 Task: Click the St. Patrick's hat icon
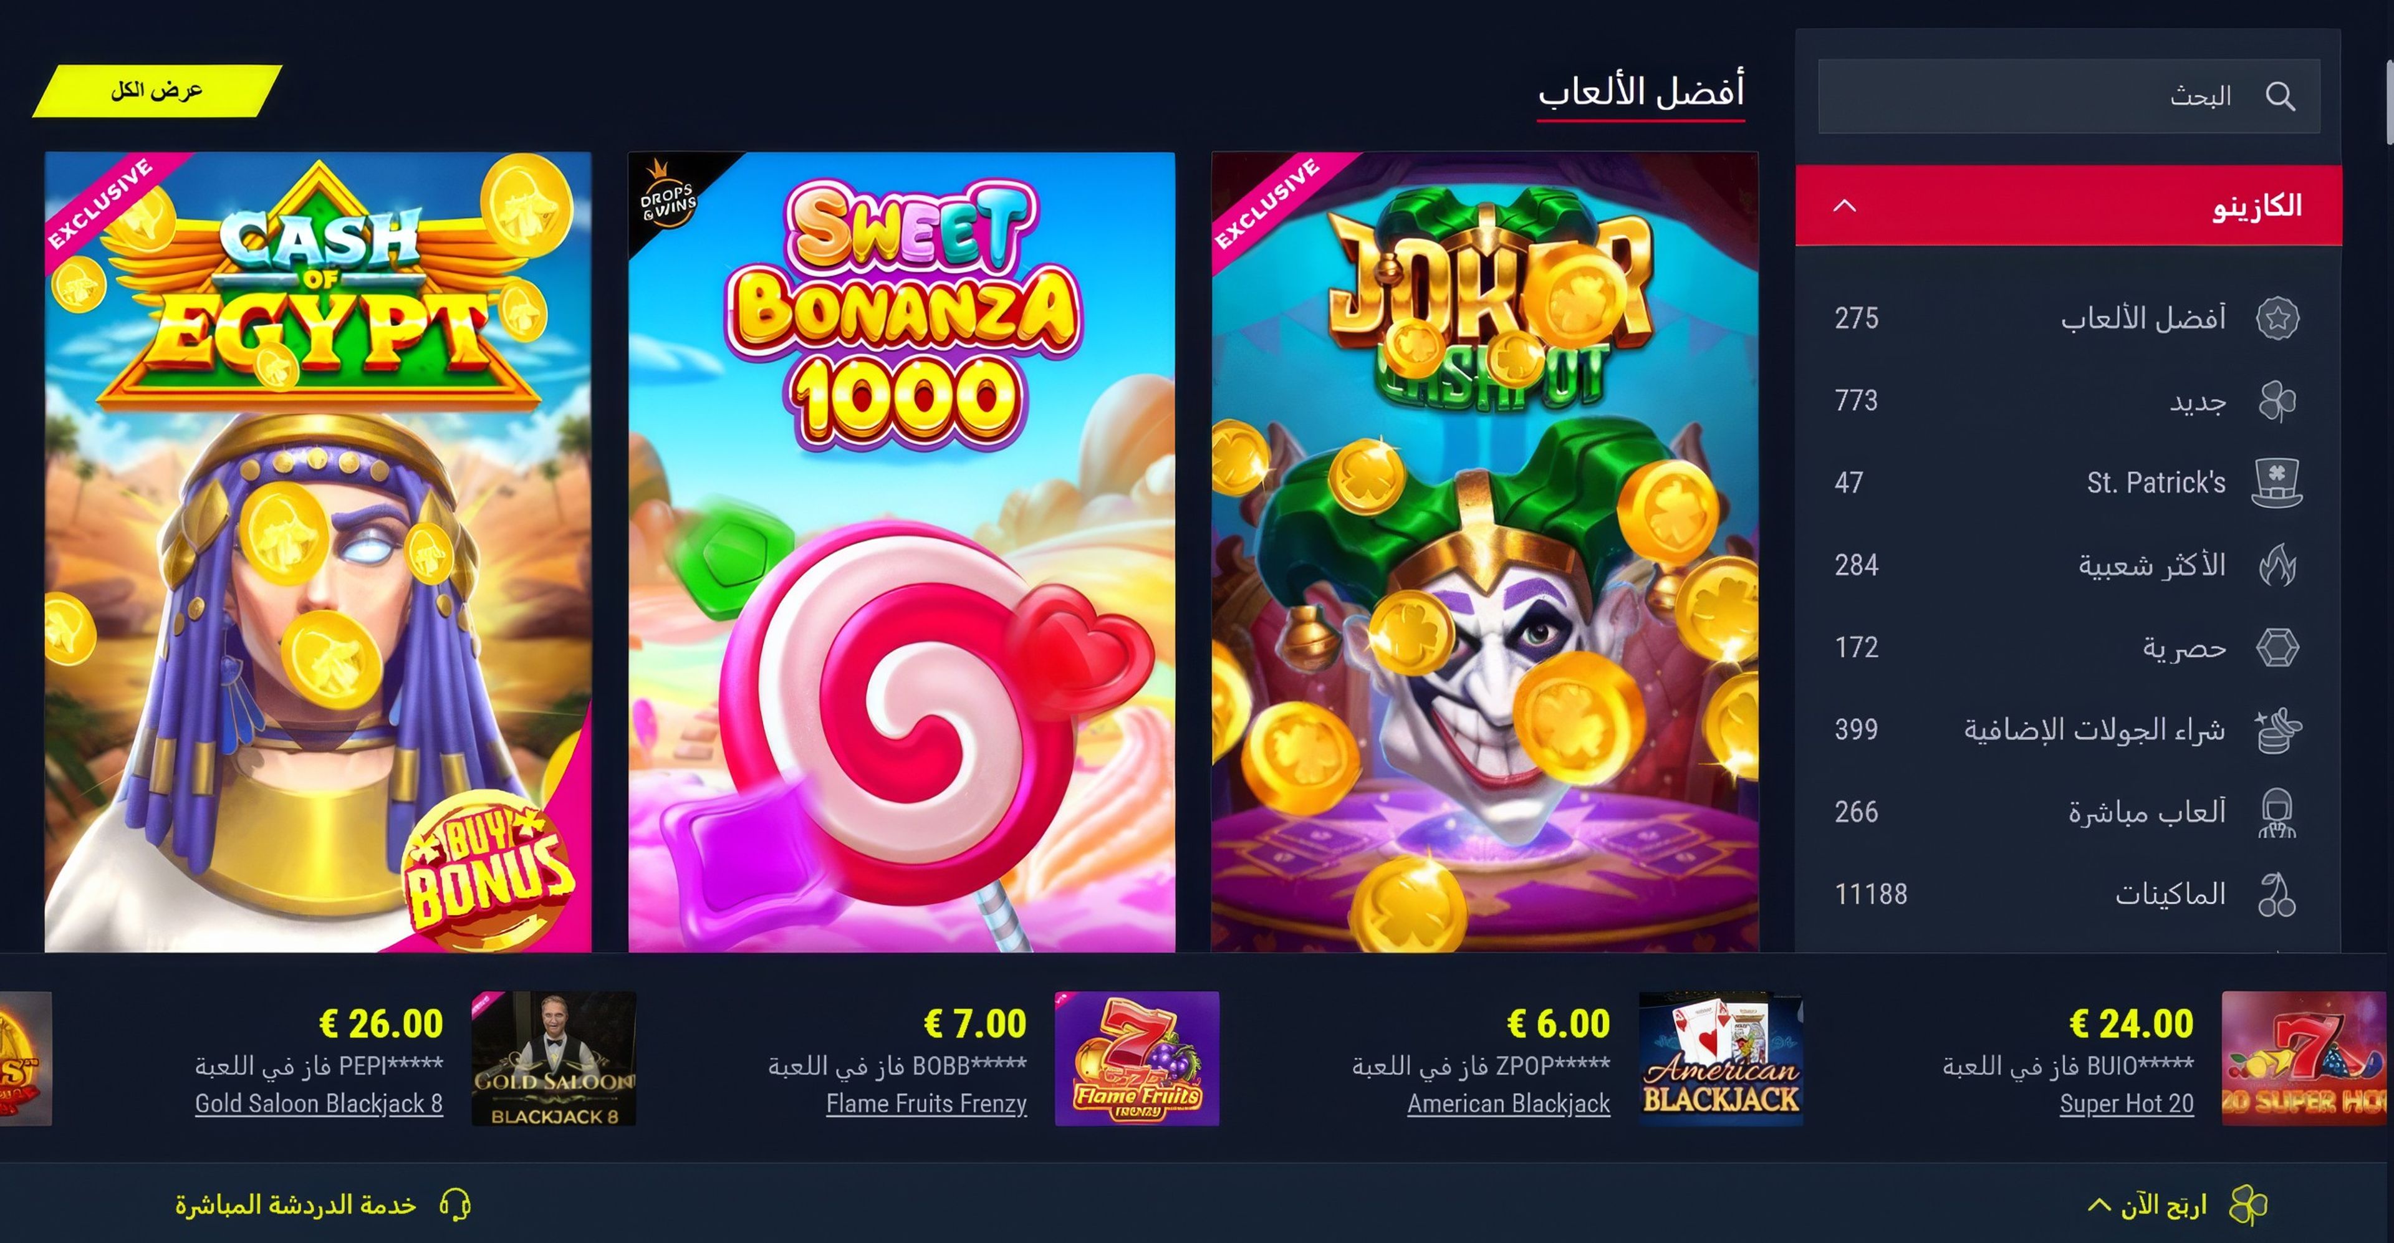pyautogui.click(x=2277, y=483)
